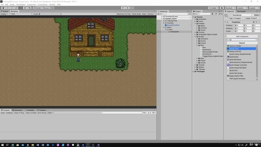Toggle Maximize On Play
Image resolution: width=261 pixels, height=147 pixels.
[x=124, y=14]
